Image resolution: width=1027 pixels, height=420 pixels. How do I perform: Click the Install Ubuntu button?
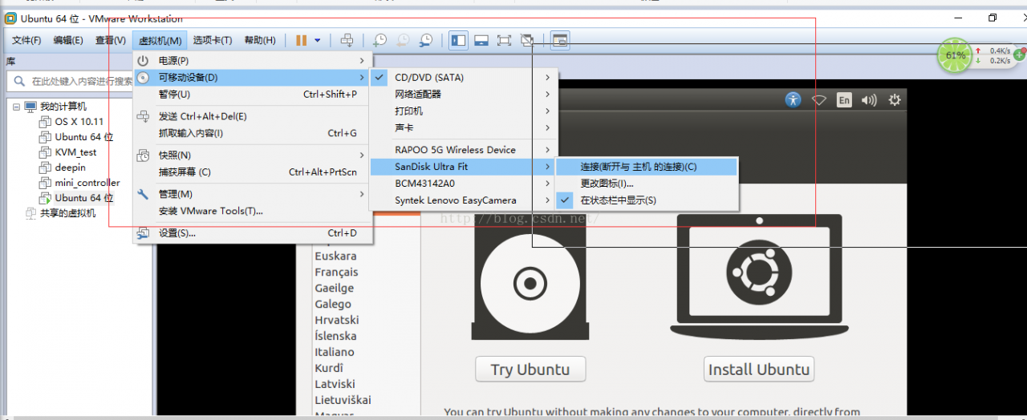click(x=758, y=370)
